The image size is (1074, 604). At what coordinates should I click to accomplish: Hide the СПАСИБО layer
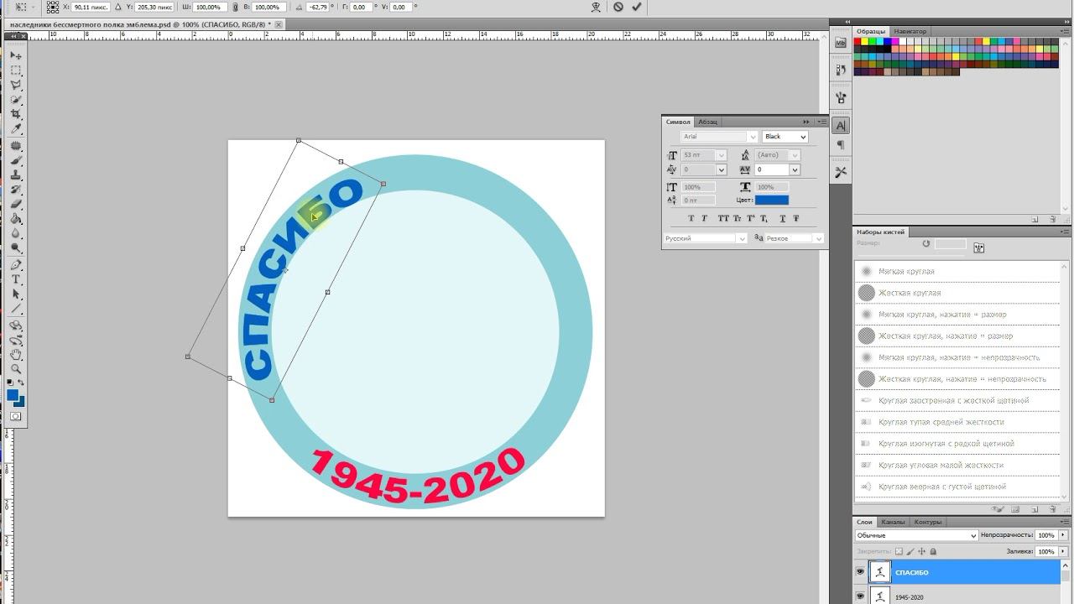(860, 572)
